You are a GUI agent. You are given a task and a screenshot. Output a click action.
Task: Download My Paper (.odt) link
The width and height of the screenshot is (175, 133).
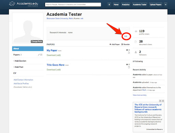pos(54,55)
